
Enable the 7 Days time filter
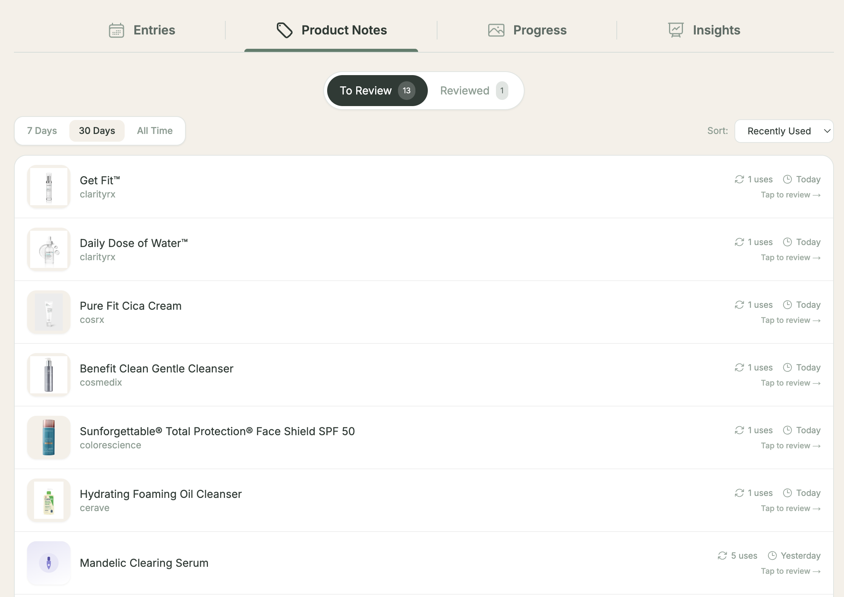[x=42, y=130]
